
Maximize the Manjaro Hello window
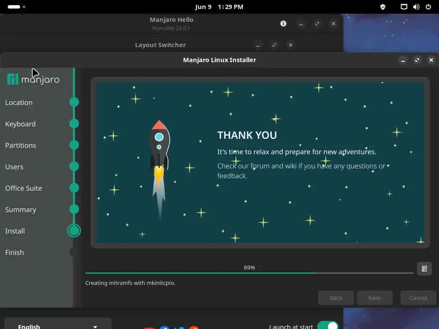click(317, 24)
